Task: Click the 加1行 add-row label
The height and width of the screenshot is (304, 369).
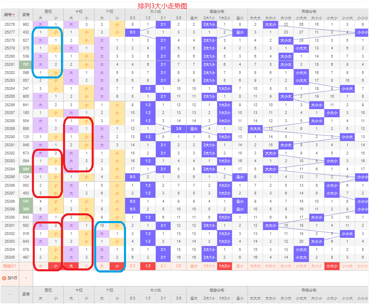Action: pyautogui.click(x=12, y=278)
